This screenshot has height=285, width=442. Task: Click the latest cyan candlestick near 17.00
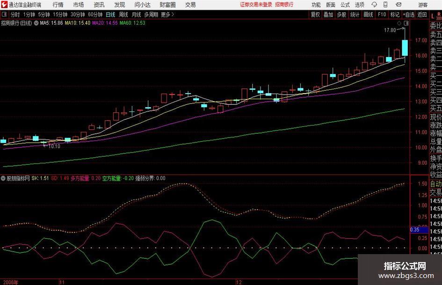[405, 48]
